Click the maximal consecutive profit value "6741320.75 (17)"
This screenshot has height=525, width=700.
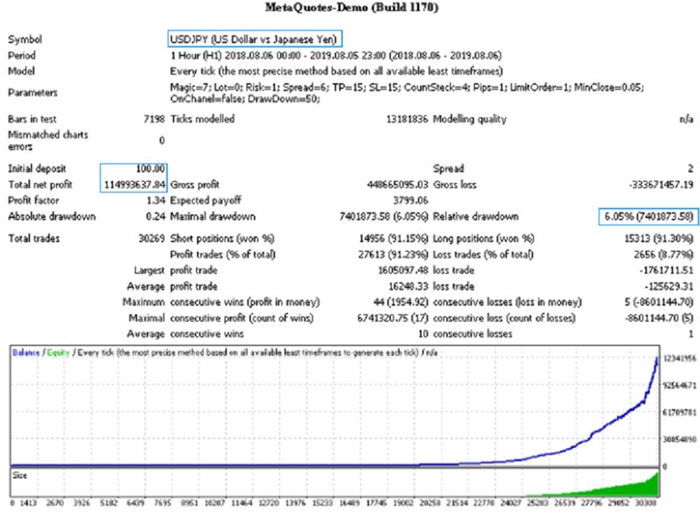[x=392, y=318]
